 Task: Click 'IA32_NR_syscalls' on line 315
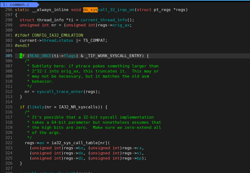[78, 107]
